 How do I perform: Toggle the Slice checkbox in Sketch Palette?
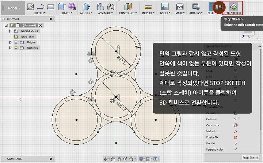coord(236,76)
